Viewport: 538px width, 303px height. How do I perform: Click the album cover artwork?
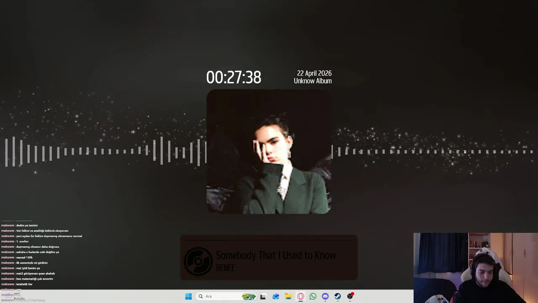click(x=269, y=151)
